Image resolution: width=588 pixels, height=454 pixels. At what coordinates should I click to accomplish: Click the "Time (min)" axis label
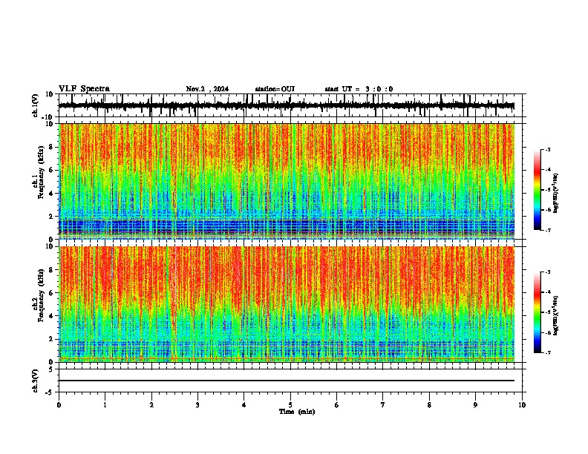tap(297, 412)
